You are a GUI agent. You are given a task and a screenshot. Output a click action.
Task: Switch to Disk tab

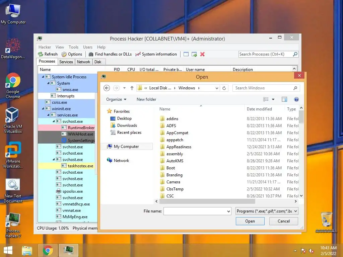click(x=98, y=62)
